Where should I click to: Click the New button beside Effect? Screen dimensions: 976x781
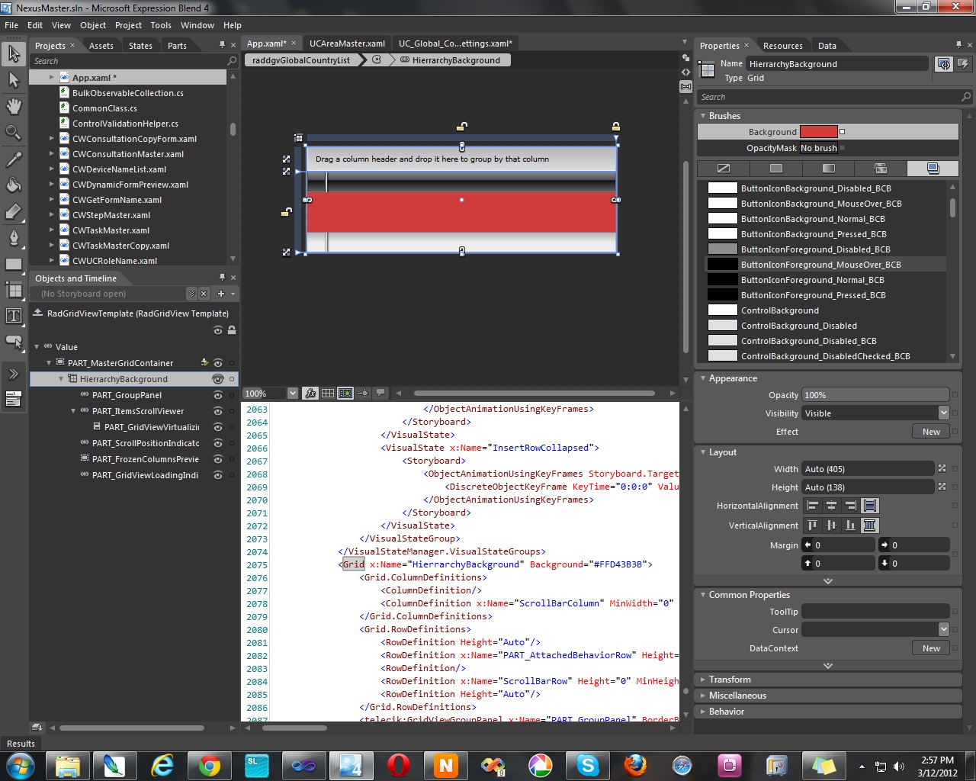931,432
